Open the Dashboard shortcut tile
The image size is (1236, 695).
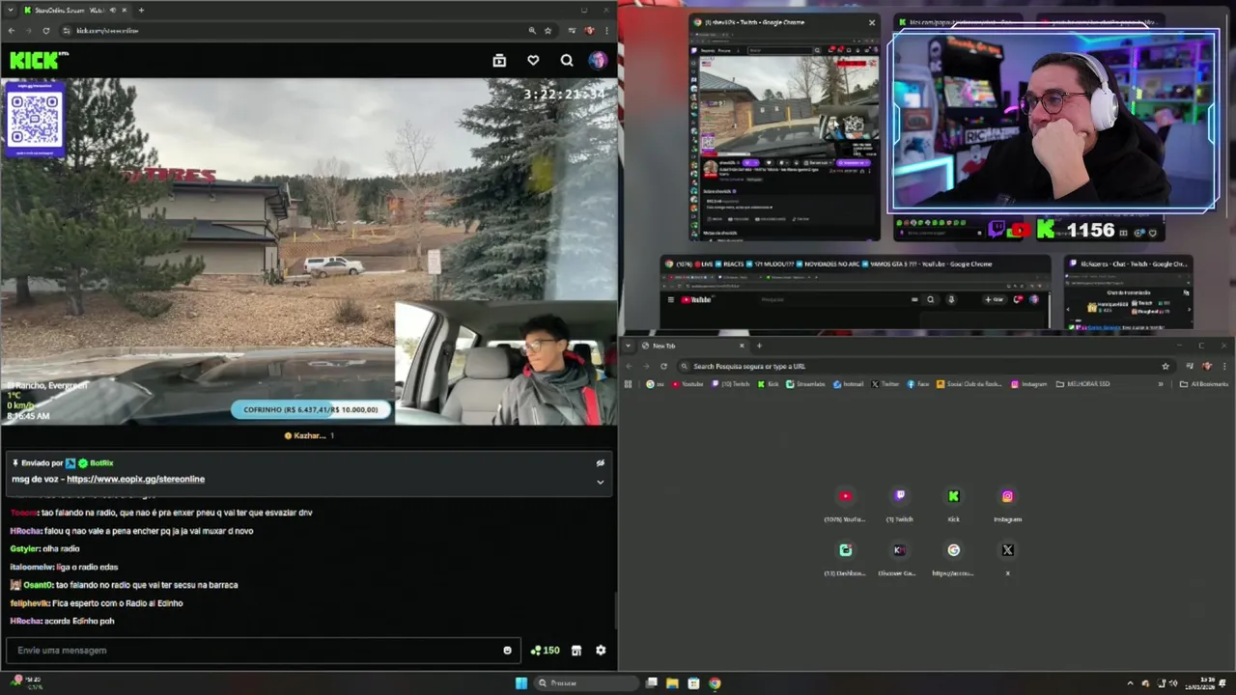(845, 557)
